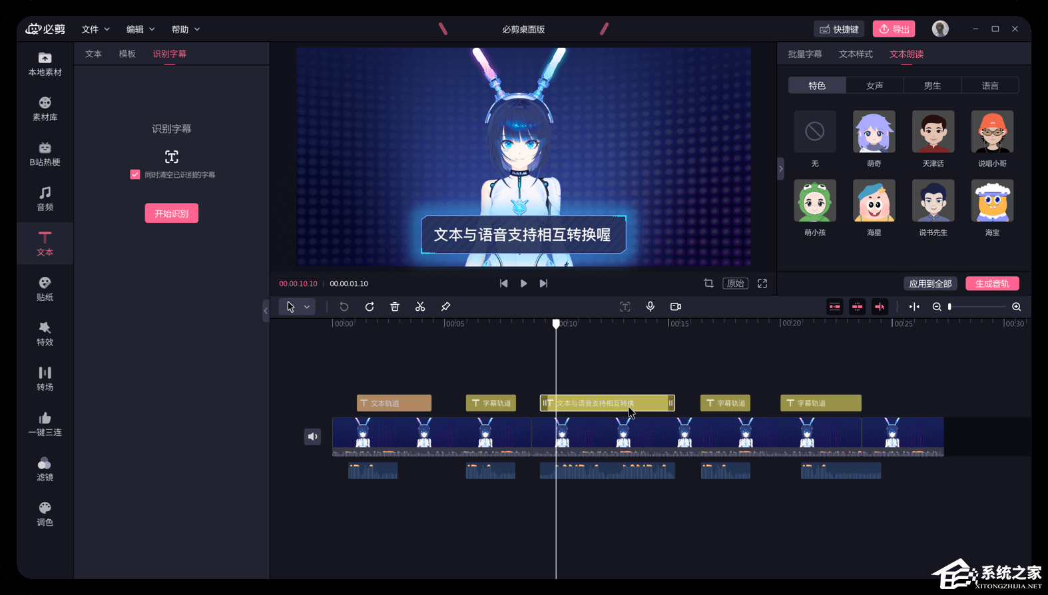Open the B站热梗 panel
Viewport: 1048px width, 595px height.
pos(45,154)
